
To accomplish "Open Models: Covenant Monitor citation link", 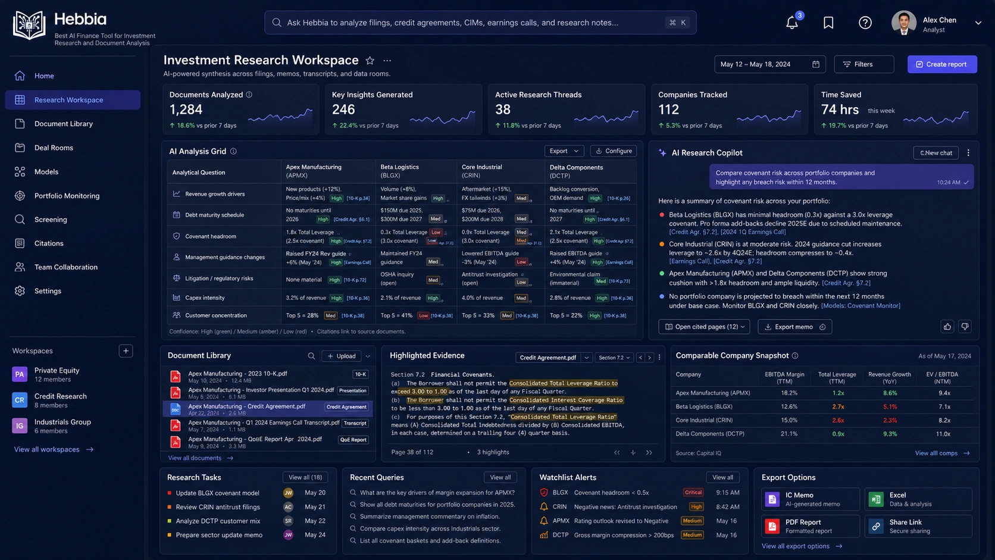I will coord(861,306).
